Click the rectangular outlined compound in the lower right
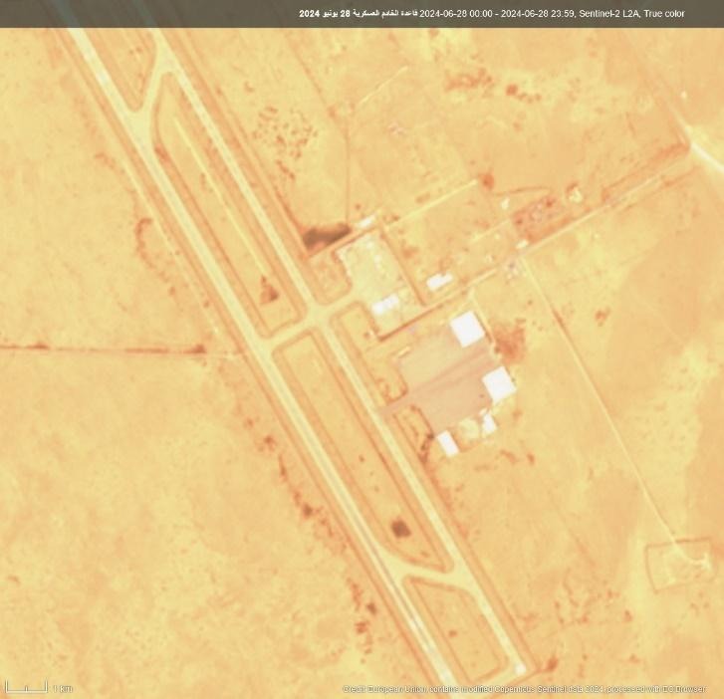 point(679,561)
